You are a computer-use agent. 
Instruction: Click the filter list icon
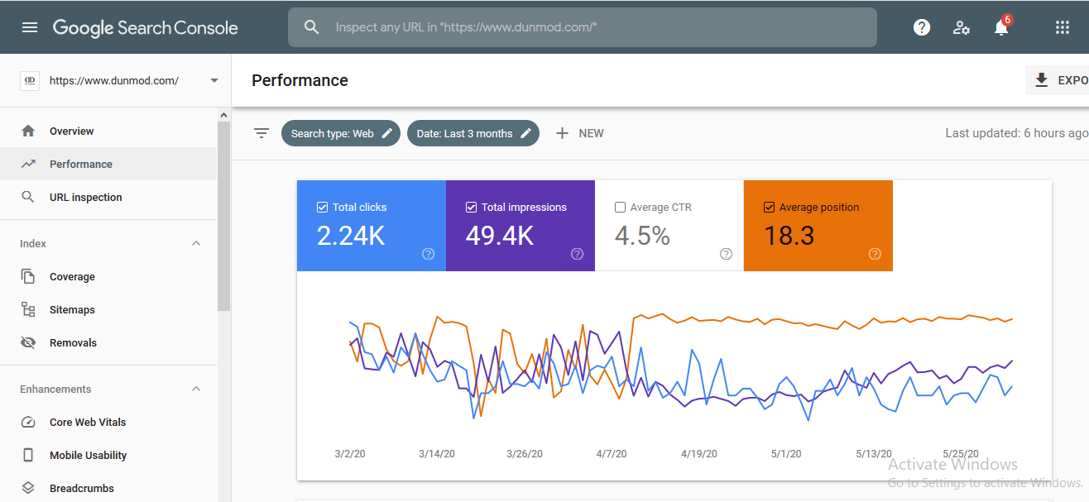(x=261, y=133)
